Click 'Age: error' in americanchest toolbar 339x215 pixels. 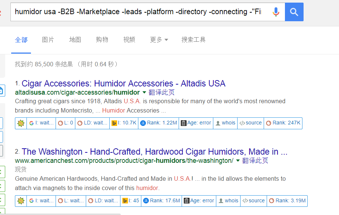pos(199,201)
